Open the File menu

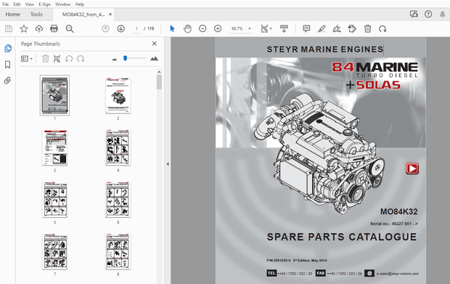[x=6, y=4]
